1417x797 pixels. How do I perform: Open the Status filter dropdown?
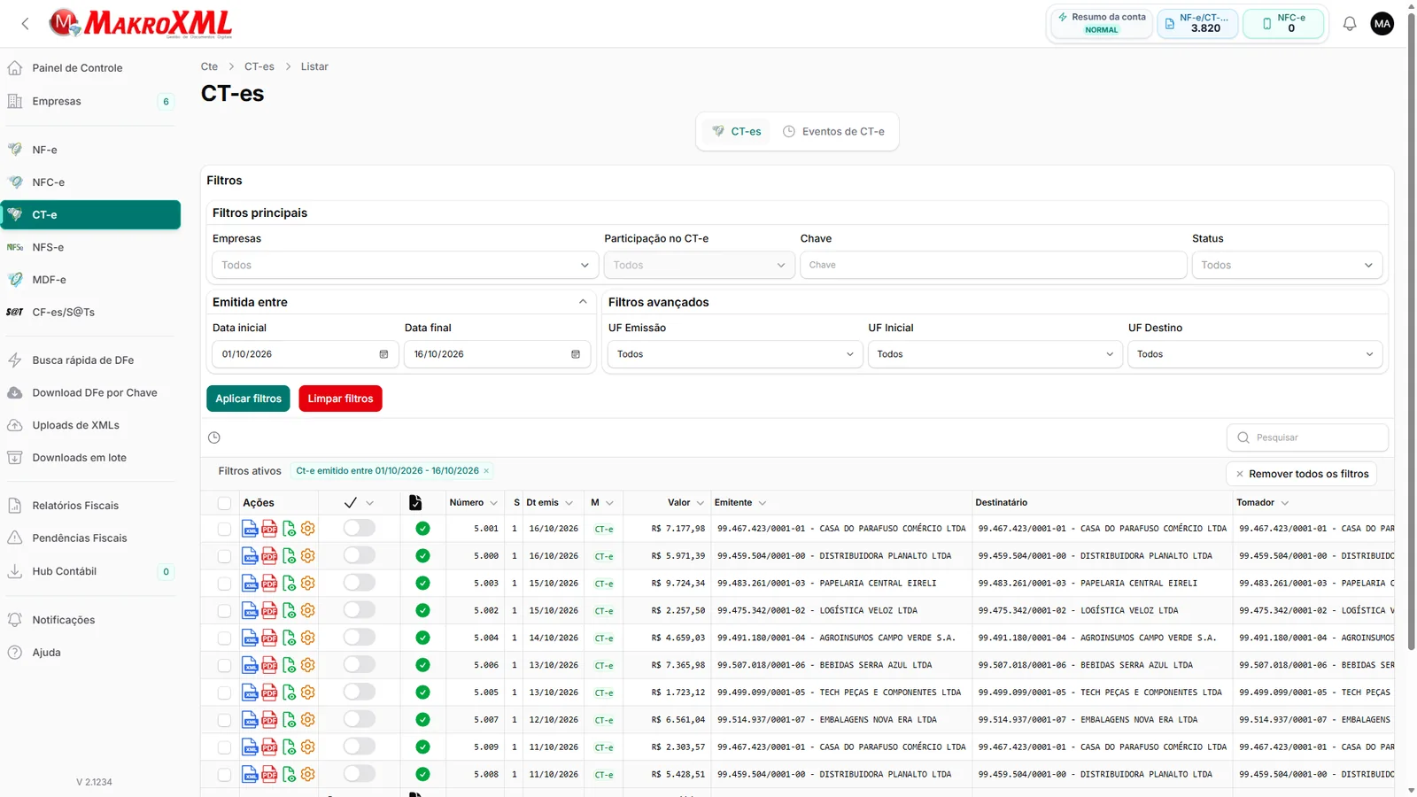tap(1287, 265)
